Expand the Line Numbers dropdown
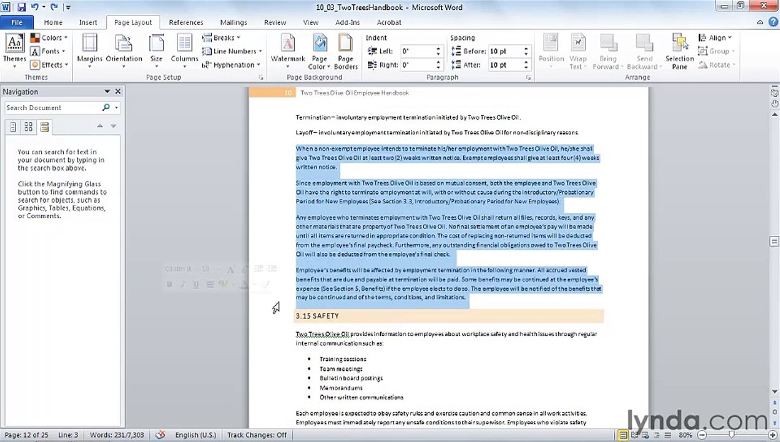 point(232,52)
